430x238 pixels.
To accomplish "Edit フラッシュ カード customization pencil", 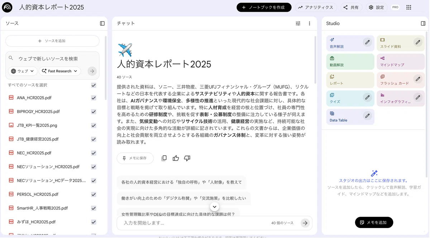I will coord(418,79).
